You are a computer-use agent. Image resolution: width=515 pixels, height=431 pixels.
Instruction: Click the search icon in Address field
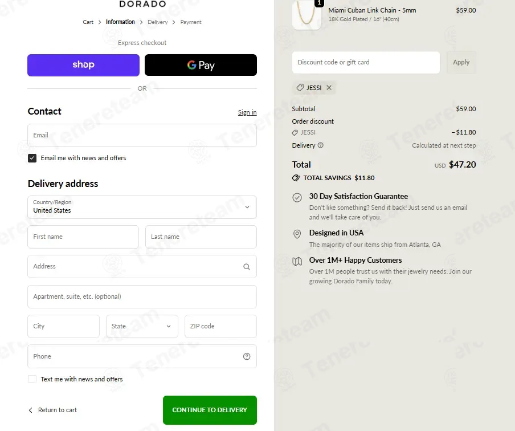[x=246, y=267]
